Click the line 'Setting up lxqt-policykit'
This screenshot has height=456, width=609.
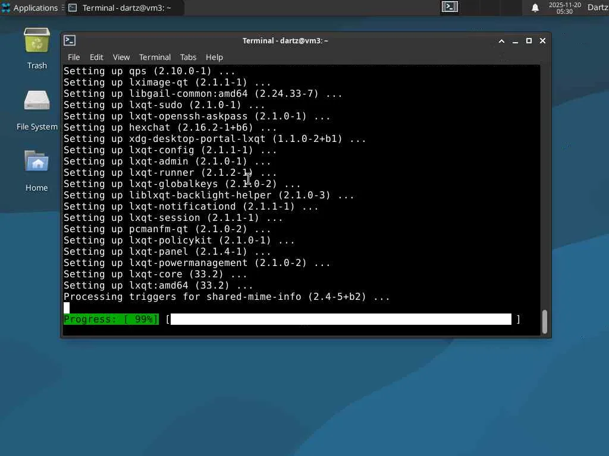point(179,240)
